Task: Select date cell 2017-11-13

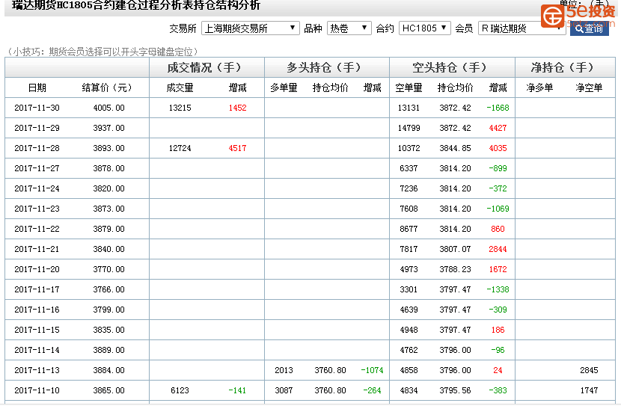Action: pyautogui.click(x=37, y=370)
